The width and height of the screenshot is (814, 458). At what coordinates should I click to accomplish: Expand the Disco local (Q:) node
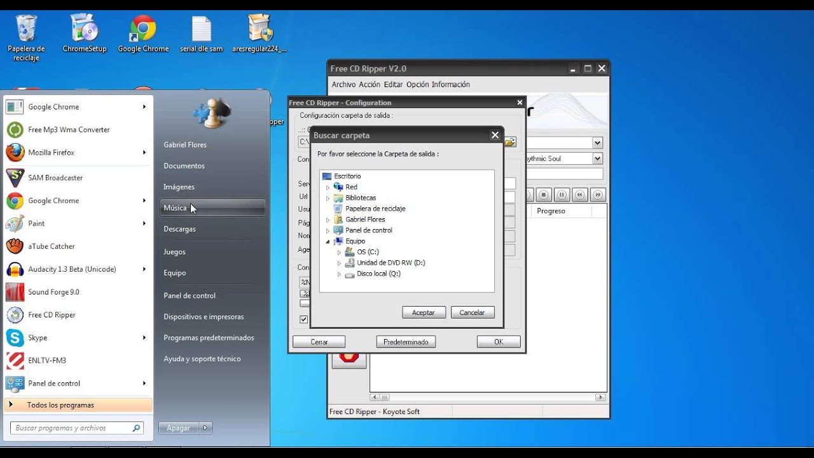[340, 274]
